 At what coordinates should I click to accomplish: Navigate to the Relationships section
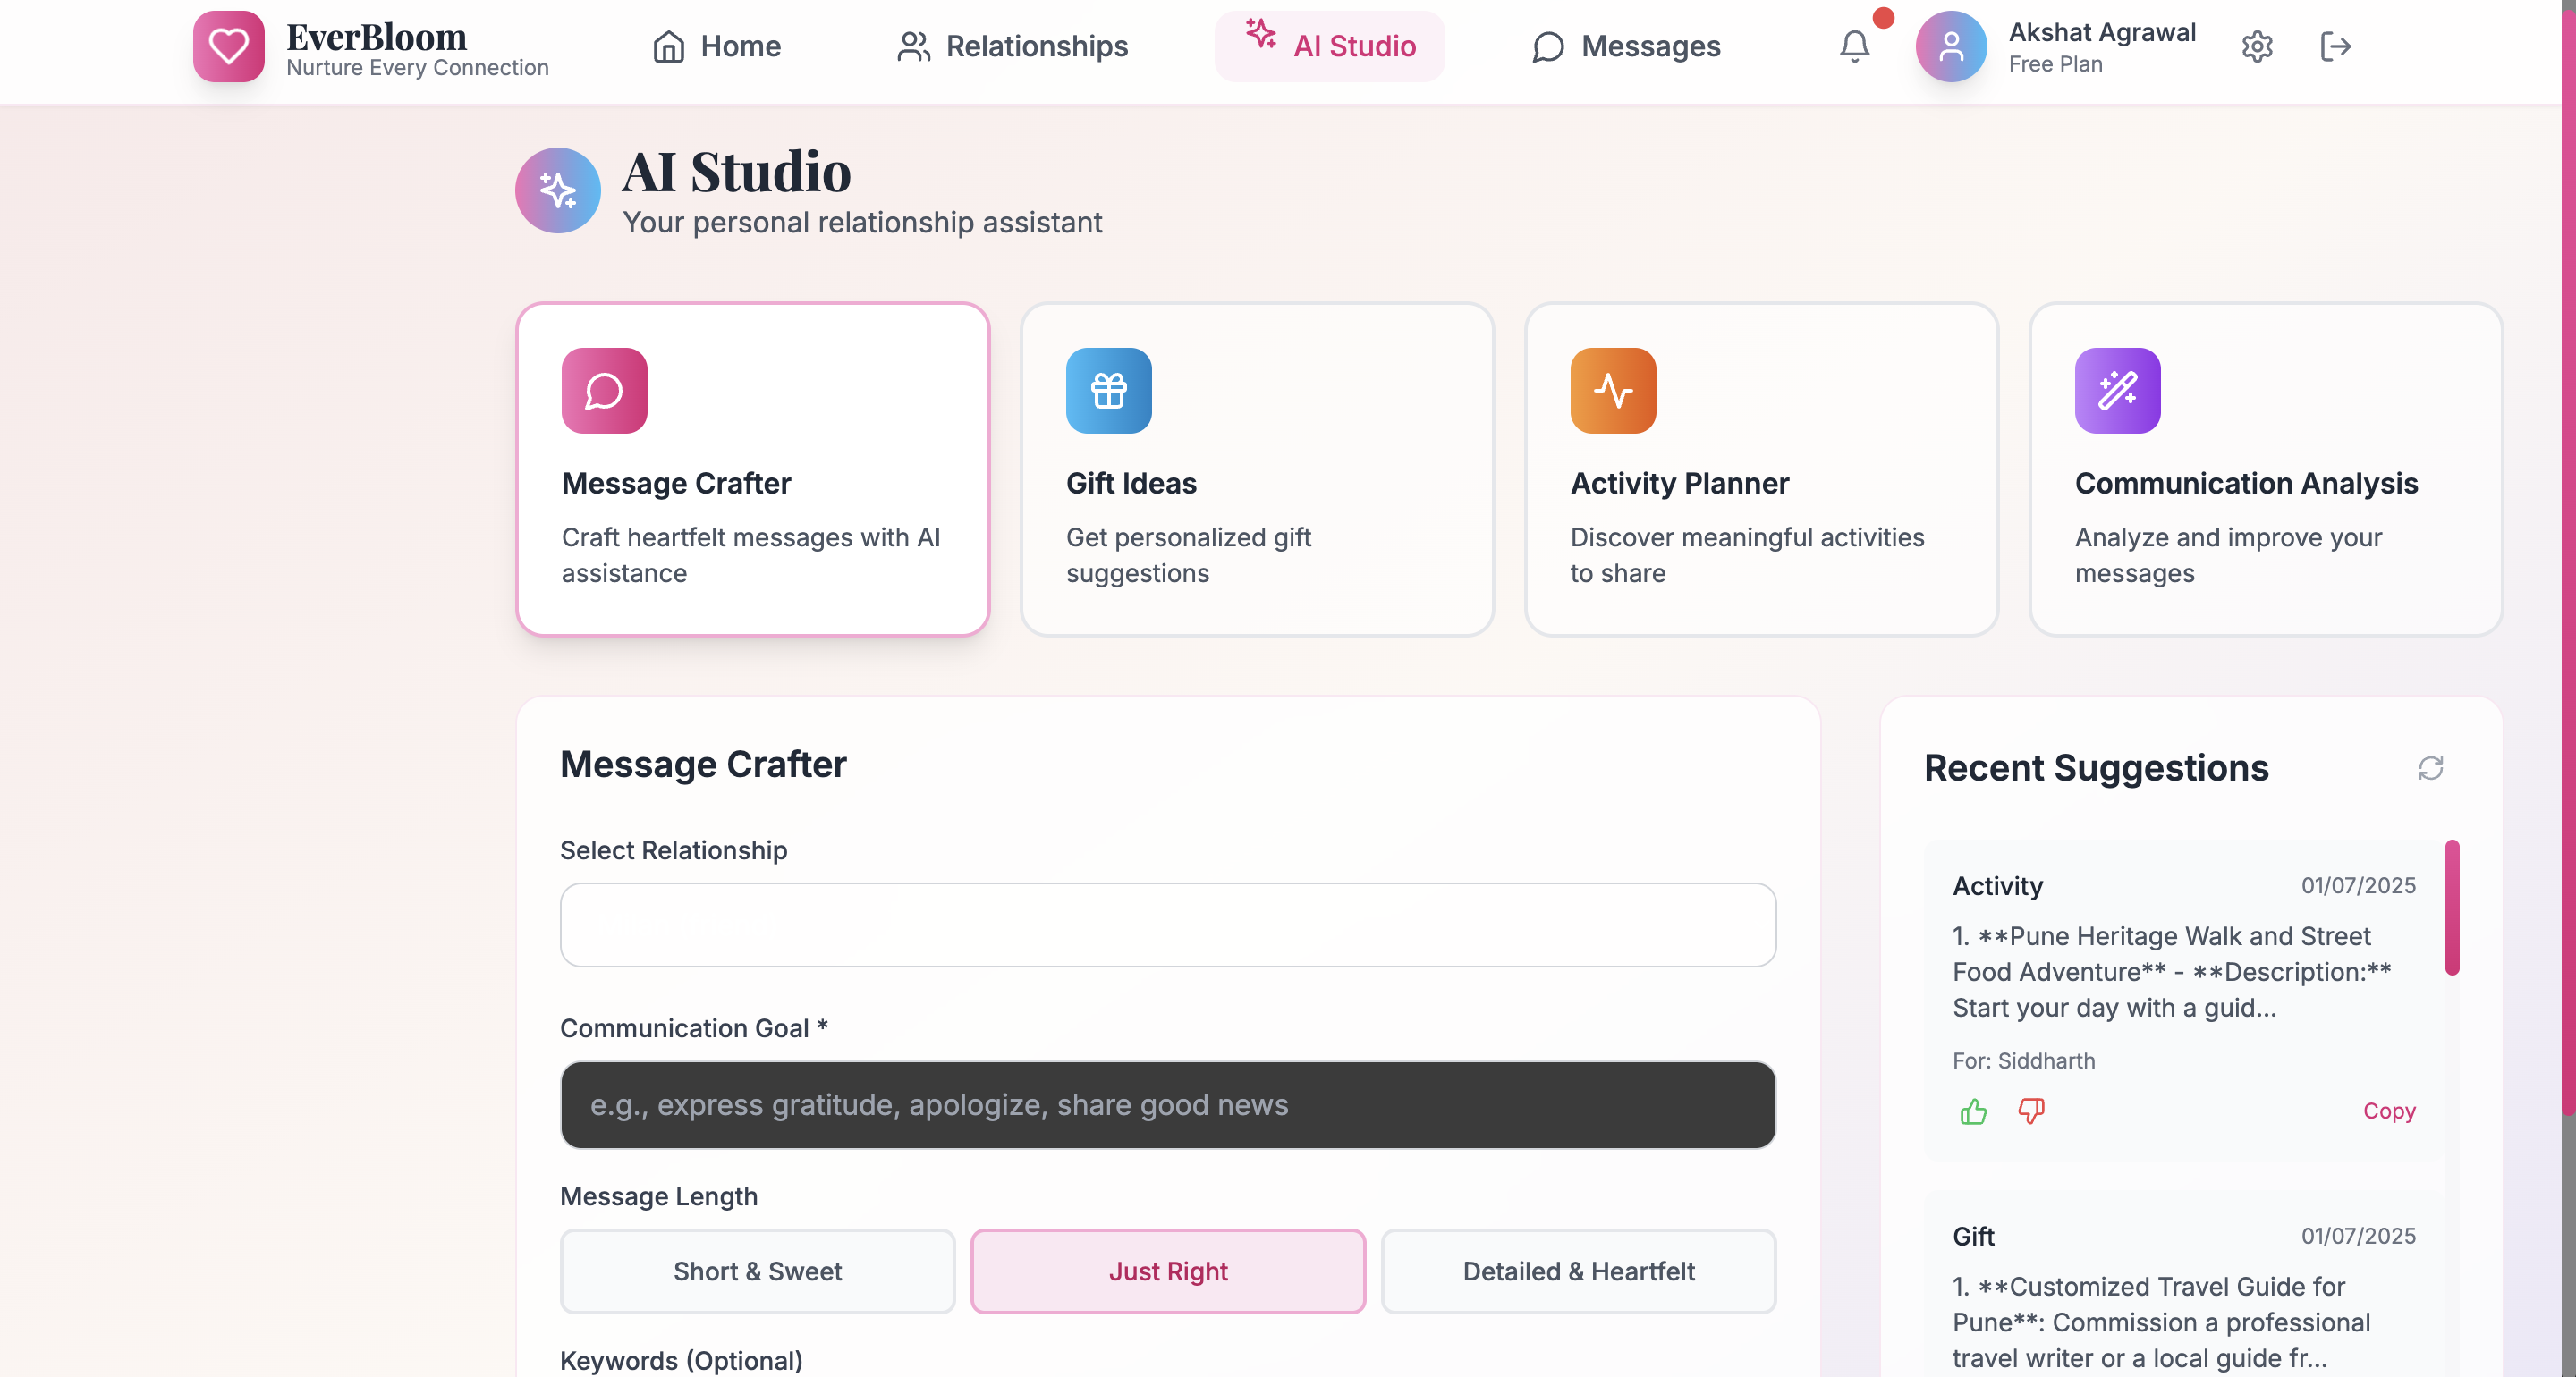click(1012, 46)
